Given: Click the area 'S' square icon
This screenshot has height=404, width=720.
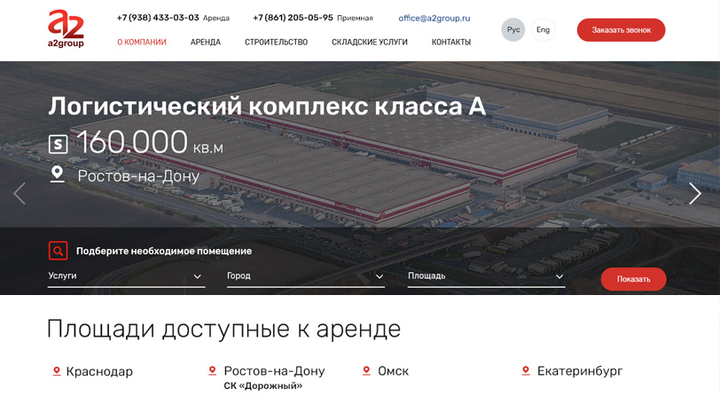Looking at the screenshot, I should [59, 144].
